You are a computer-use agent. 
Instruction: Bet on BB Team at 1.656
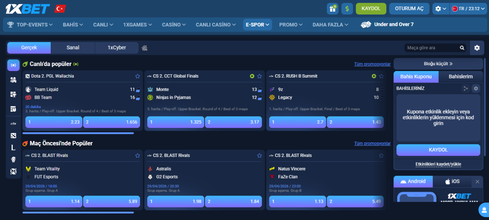[x=112, y=122]
